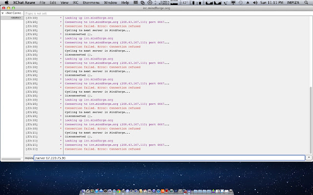Open the IMPIZA user menu
The height and width of the screenshot is (195, 313).
pos(293,2)
